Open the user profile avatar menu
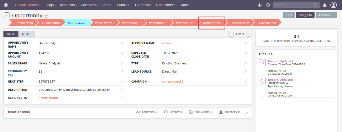 point(334,5)
